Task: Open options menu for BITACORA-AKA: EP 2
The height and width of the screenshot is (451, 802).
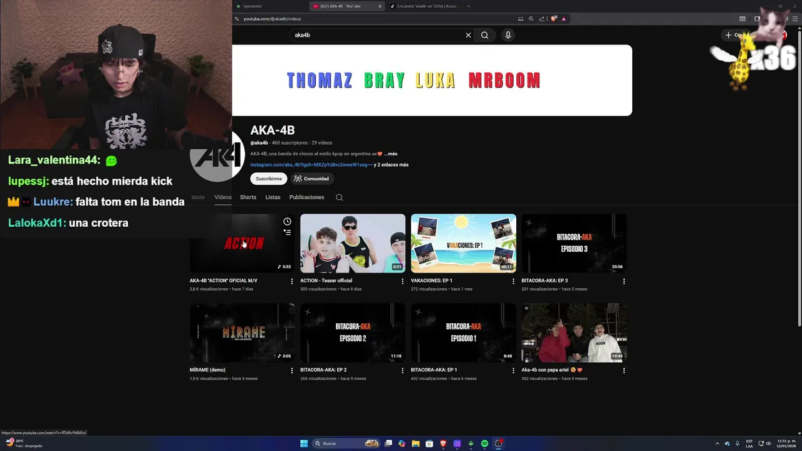Action: pos(402,370)
